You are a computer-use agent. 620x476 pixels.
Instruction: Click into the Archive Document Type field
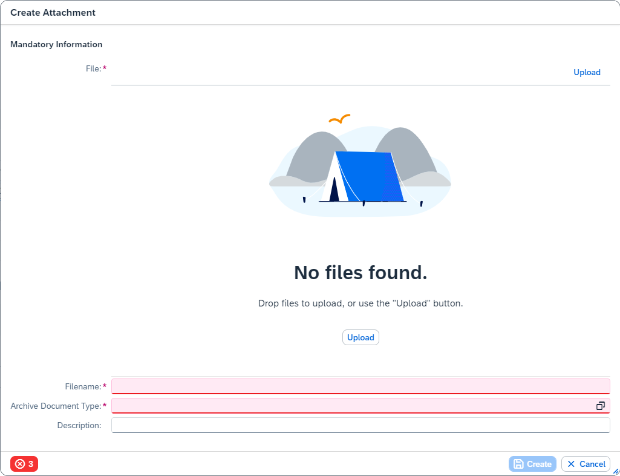tap(351, 406)
